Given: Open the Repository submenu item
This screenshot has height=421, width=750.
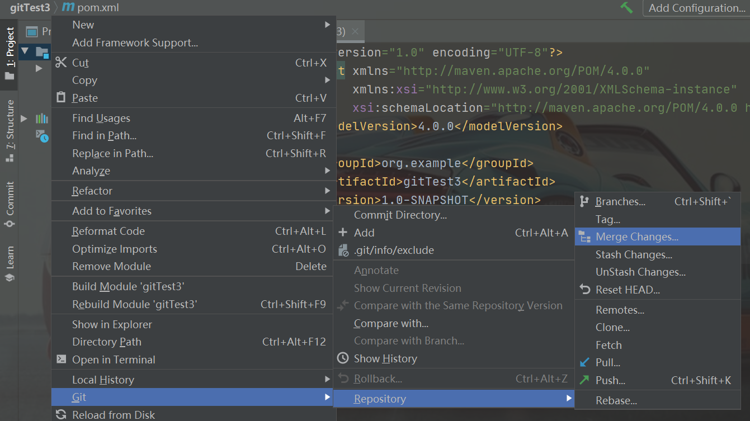Looking at the screenshot, I should click(454, 399).
